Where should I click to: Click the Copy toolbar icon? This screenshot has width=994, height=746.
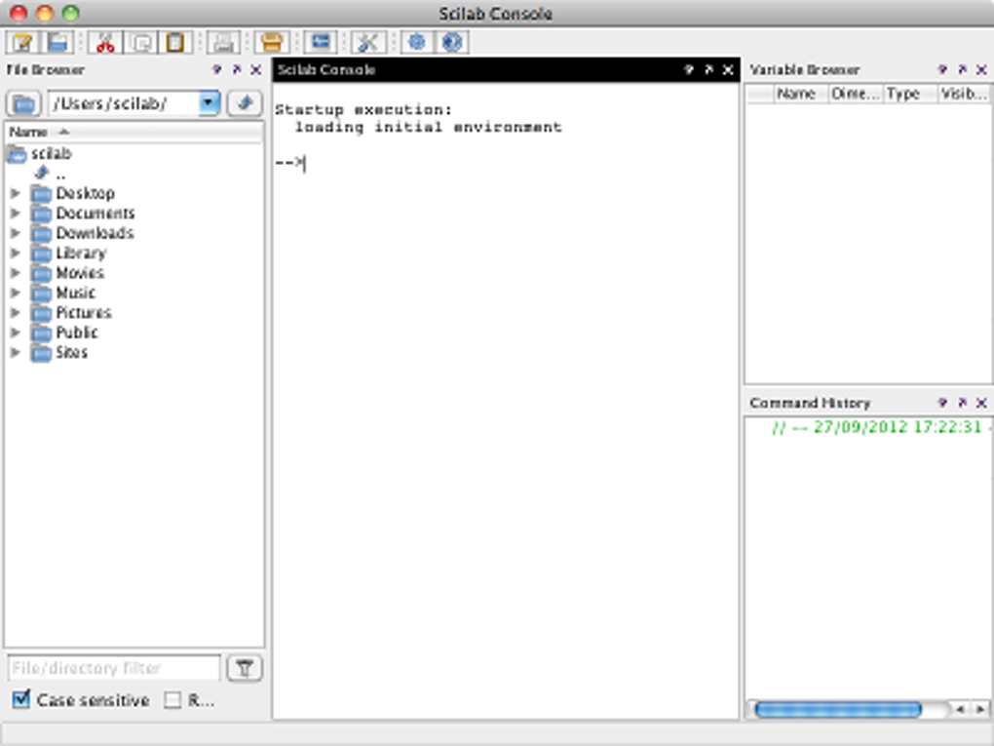pyautogui.click(x=140, y=43)
